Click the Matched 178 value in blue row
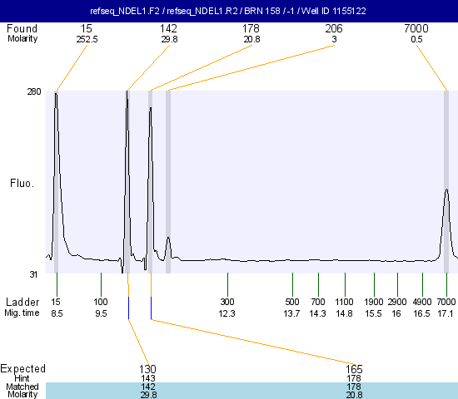This screenshot has width=458, height=399. point(354,387)
